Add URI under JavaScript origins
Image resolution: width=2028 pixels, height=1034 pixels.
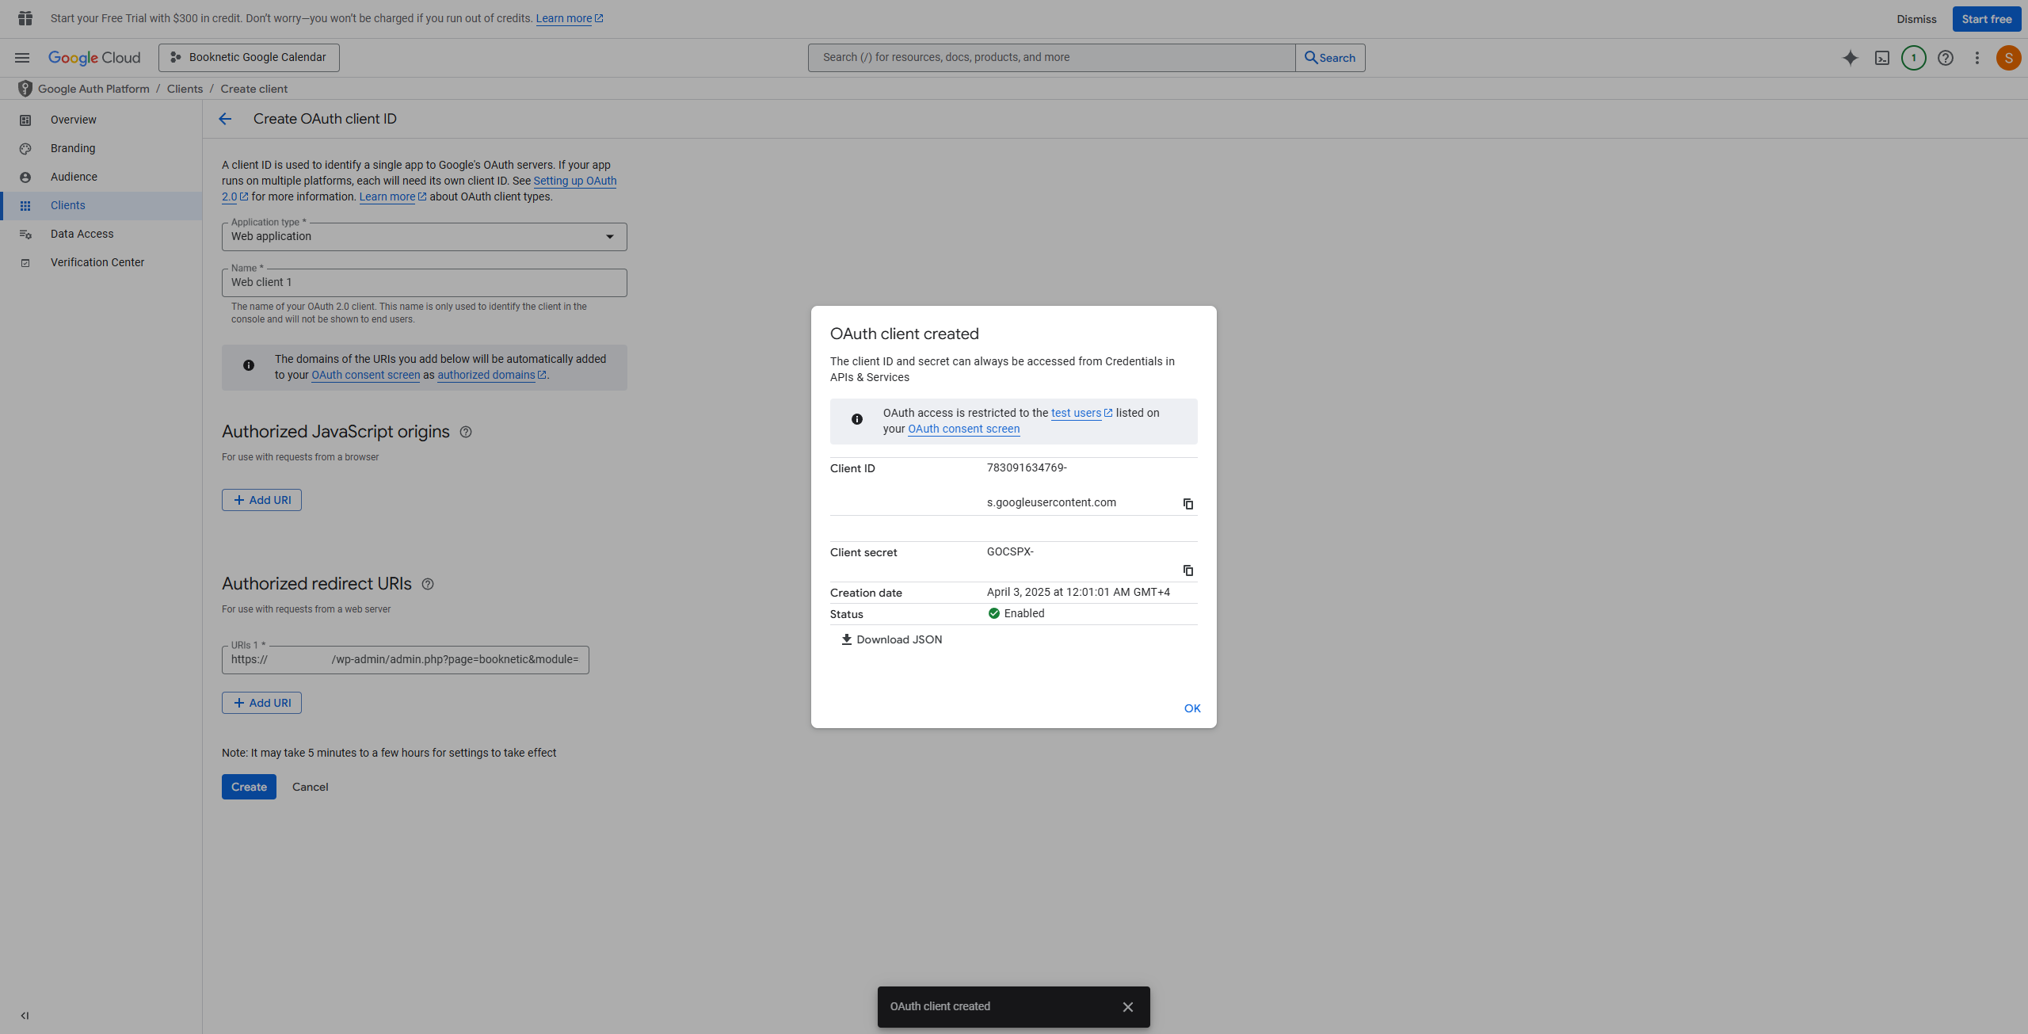(x=261, y=500)
